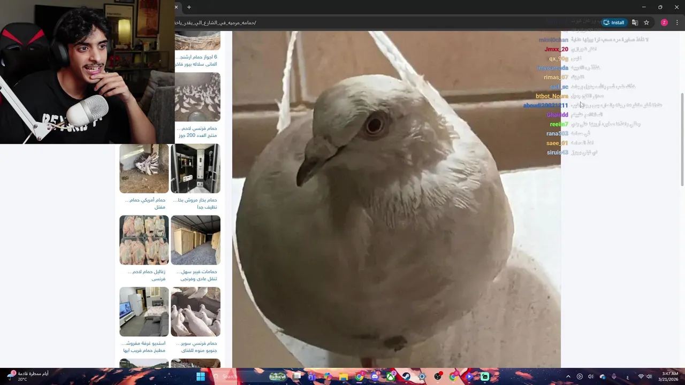Click the microphone icon in system tray
685x385 pixels.
614,376
